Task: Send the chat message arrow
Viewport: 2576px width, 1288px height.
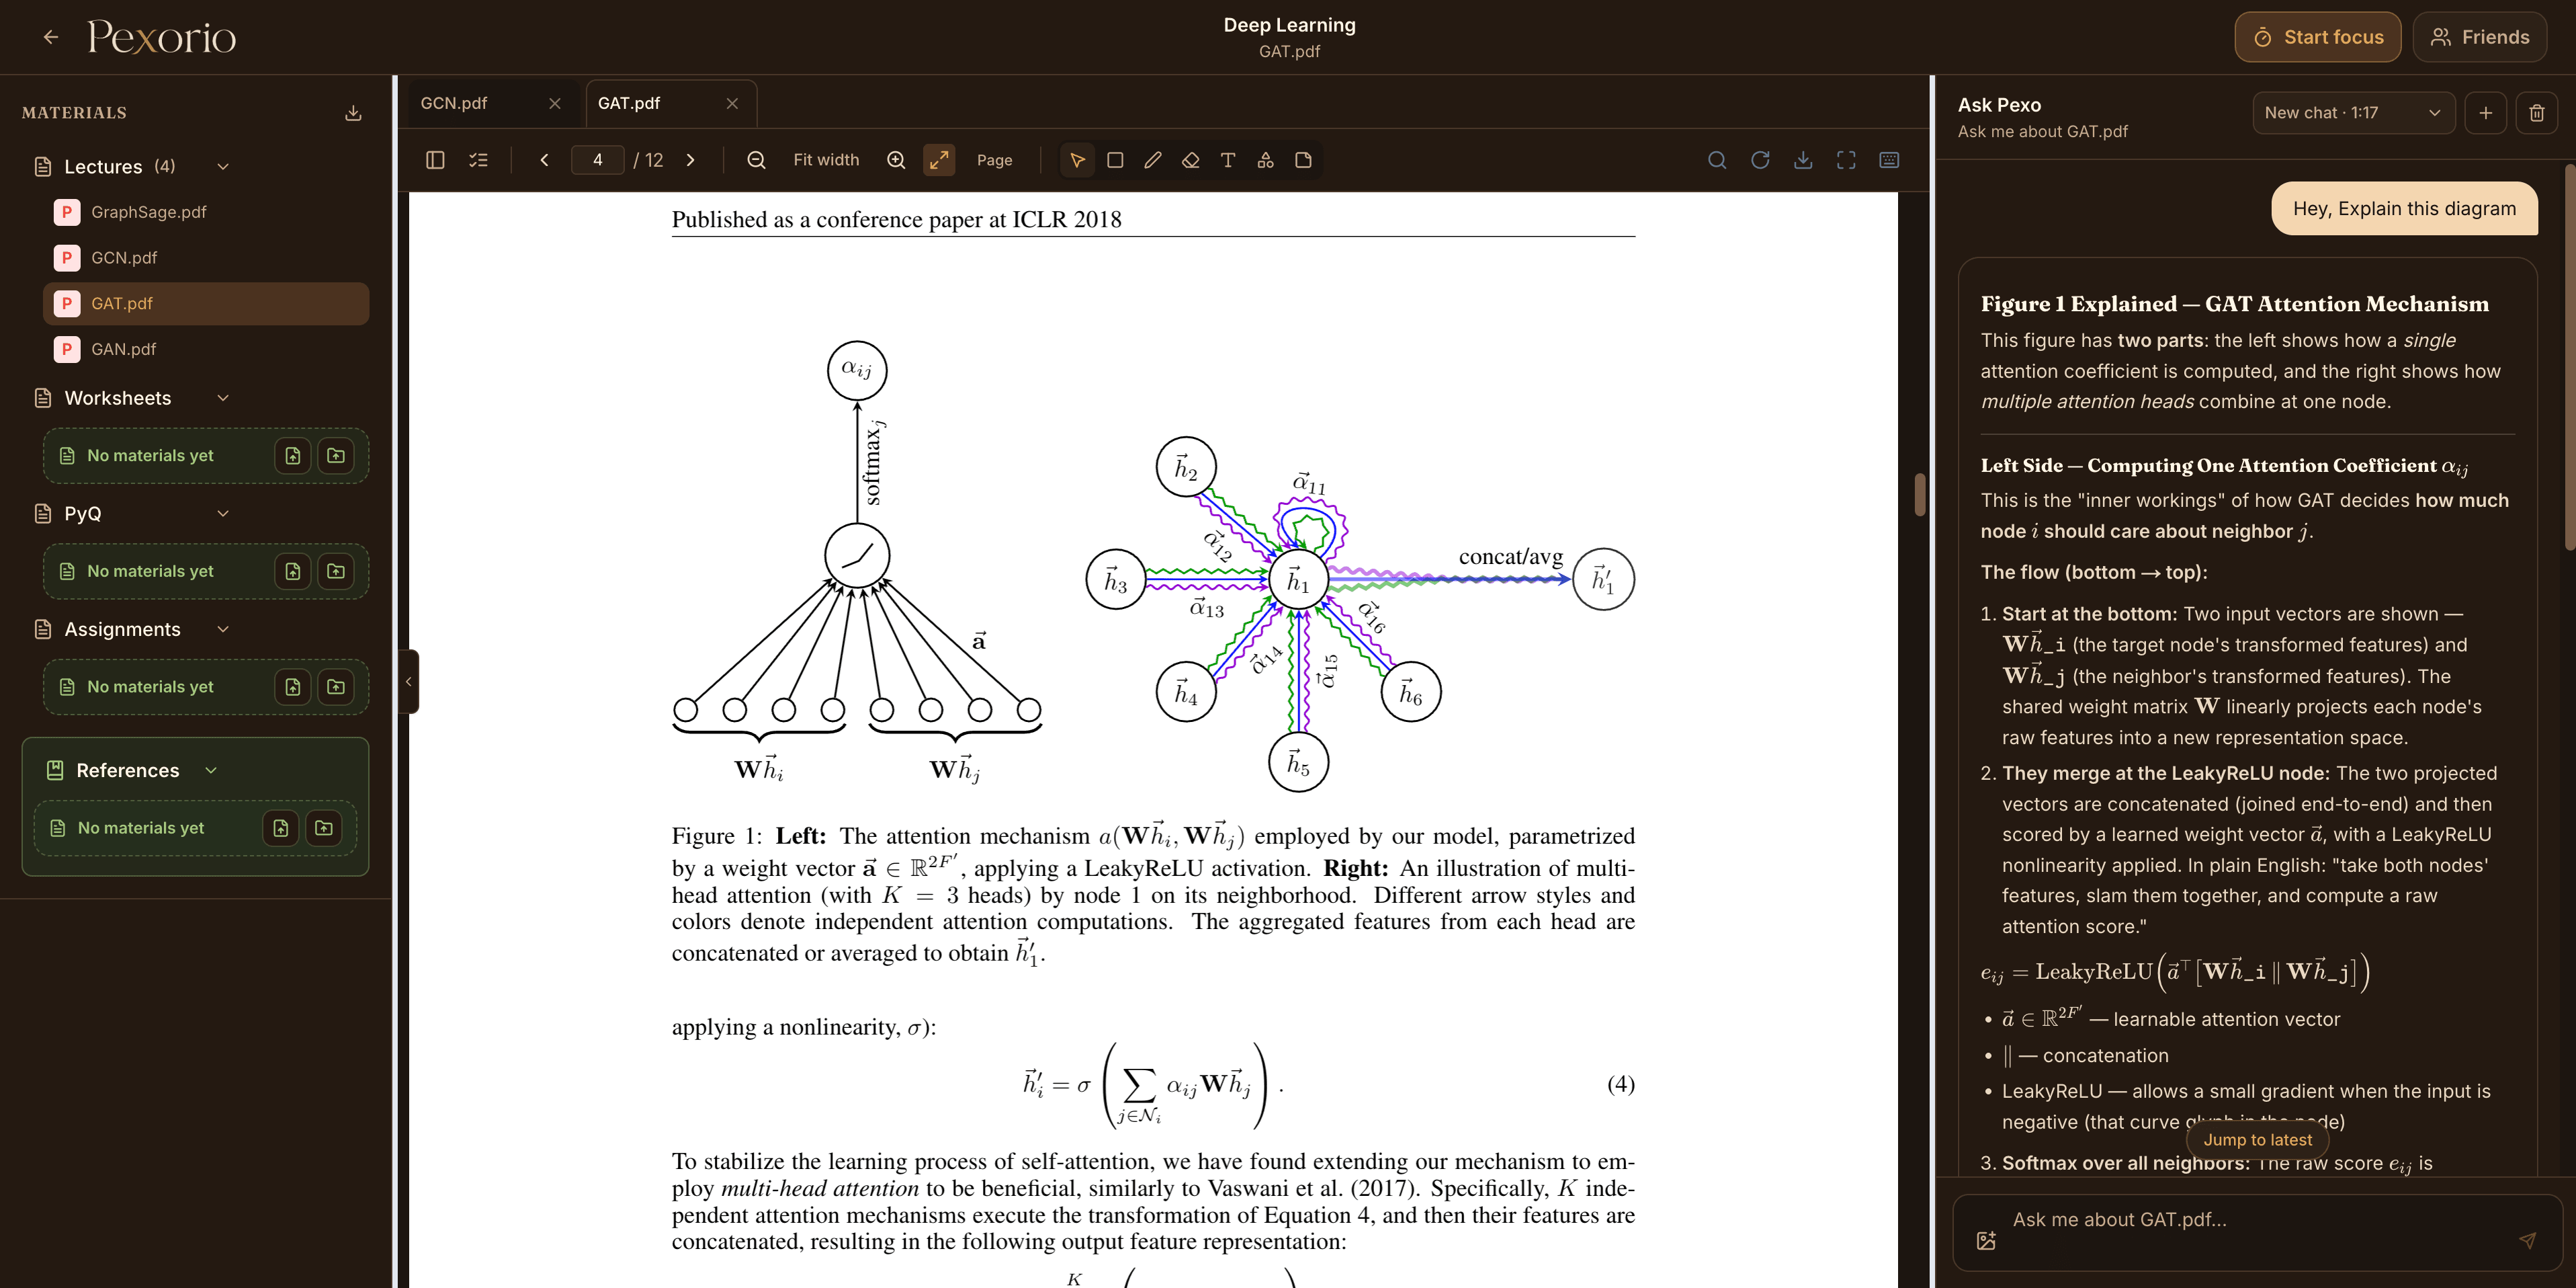Action: point(2527,1241)
